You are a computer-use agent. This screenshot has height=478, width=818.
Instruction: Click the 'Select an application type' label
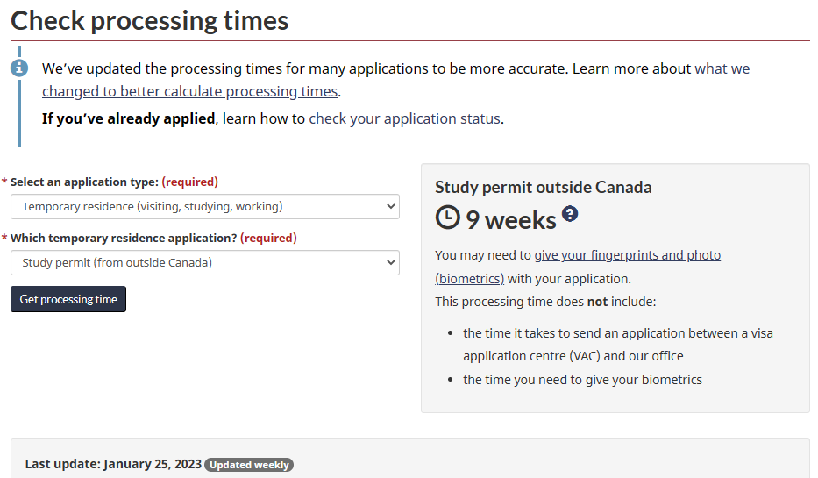coord(84,182)
